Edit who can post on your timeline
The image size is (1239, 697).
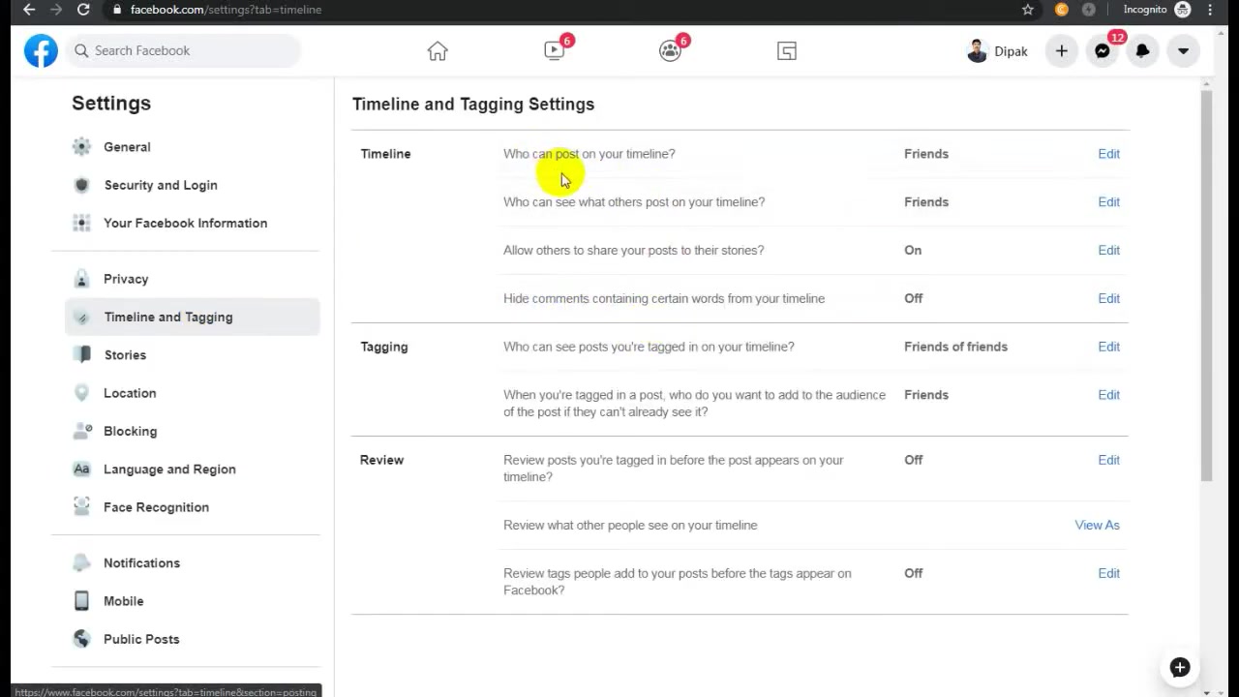[x=1108, y=154]
